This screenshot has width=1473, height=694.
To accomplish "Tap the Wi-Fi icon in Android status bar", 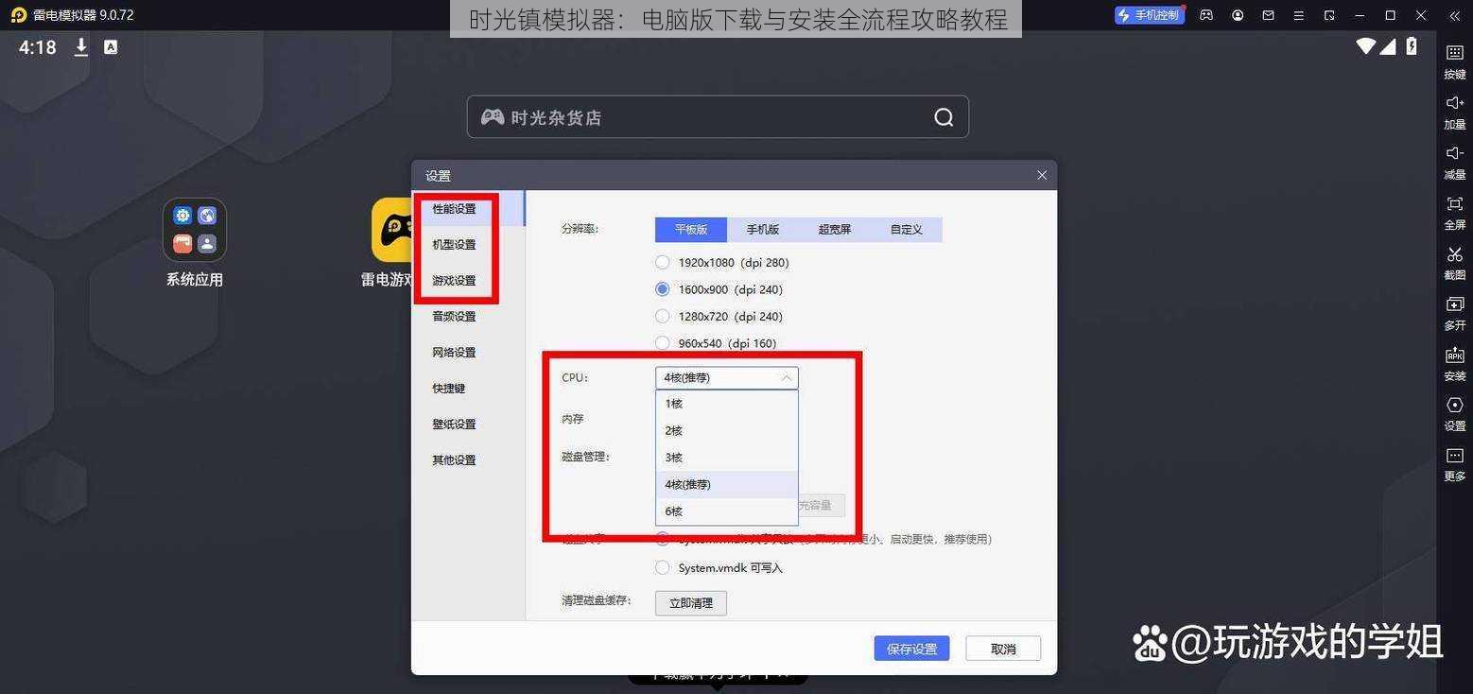I will click(x=1365, y=45).
